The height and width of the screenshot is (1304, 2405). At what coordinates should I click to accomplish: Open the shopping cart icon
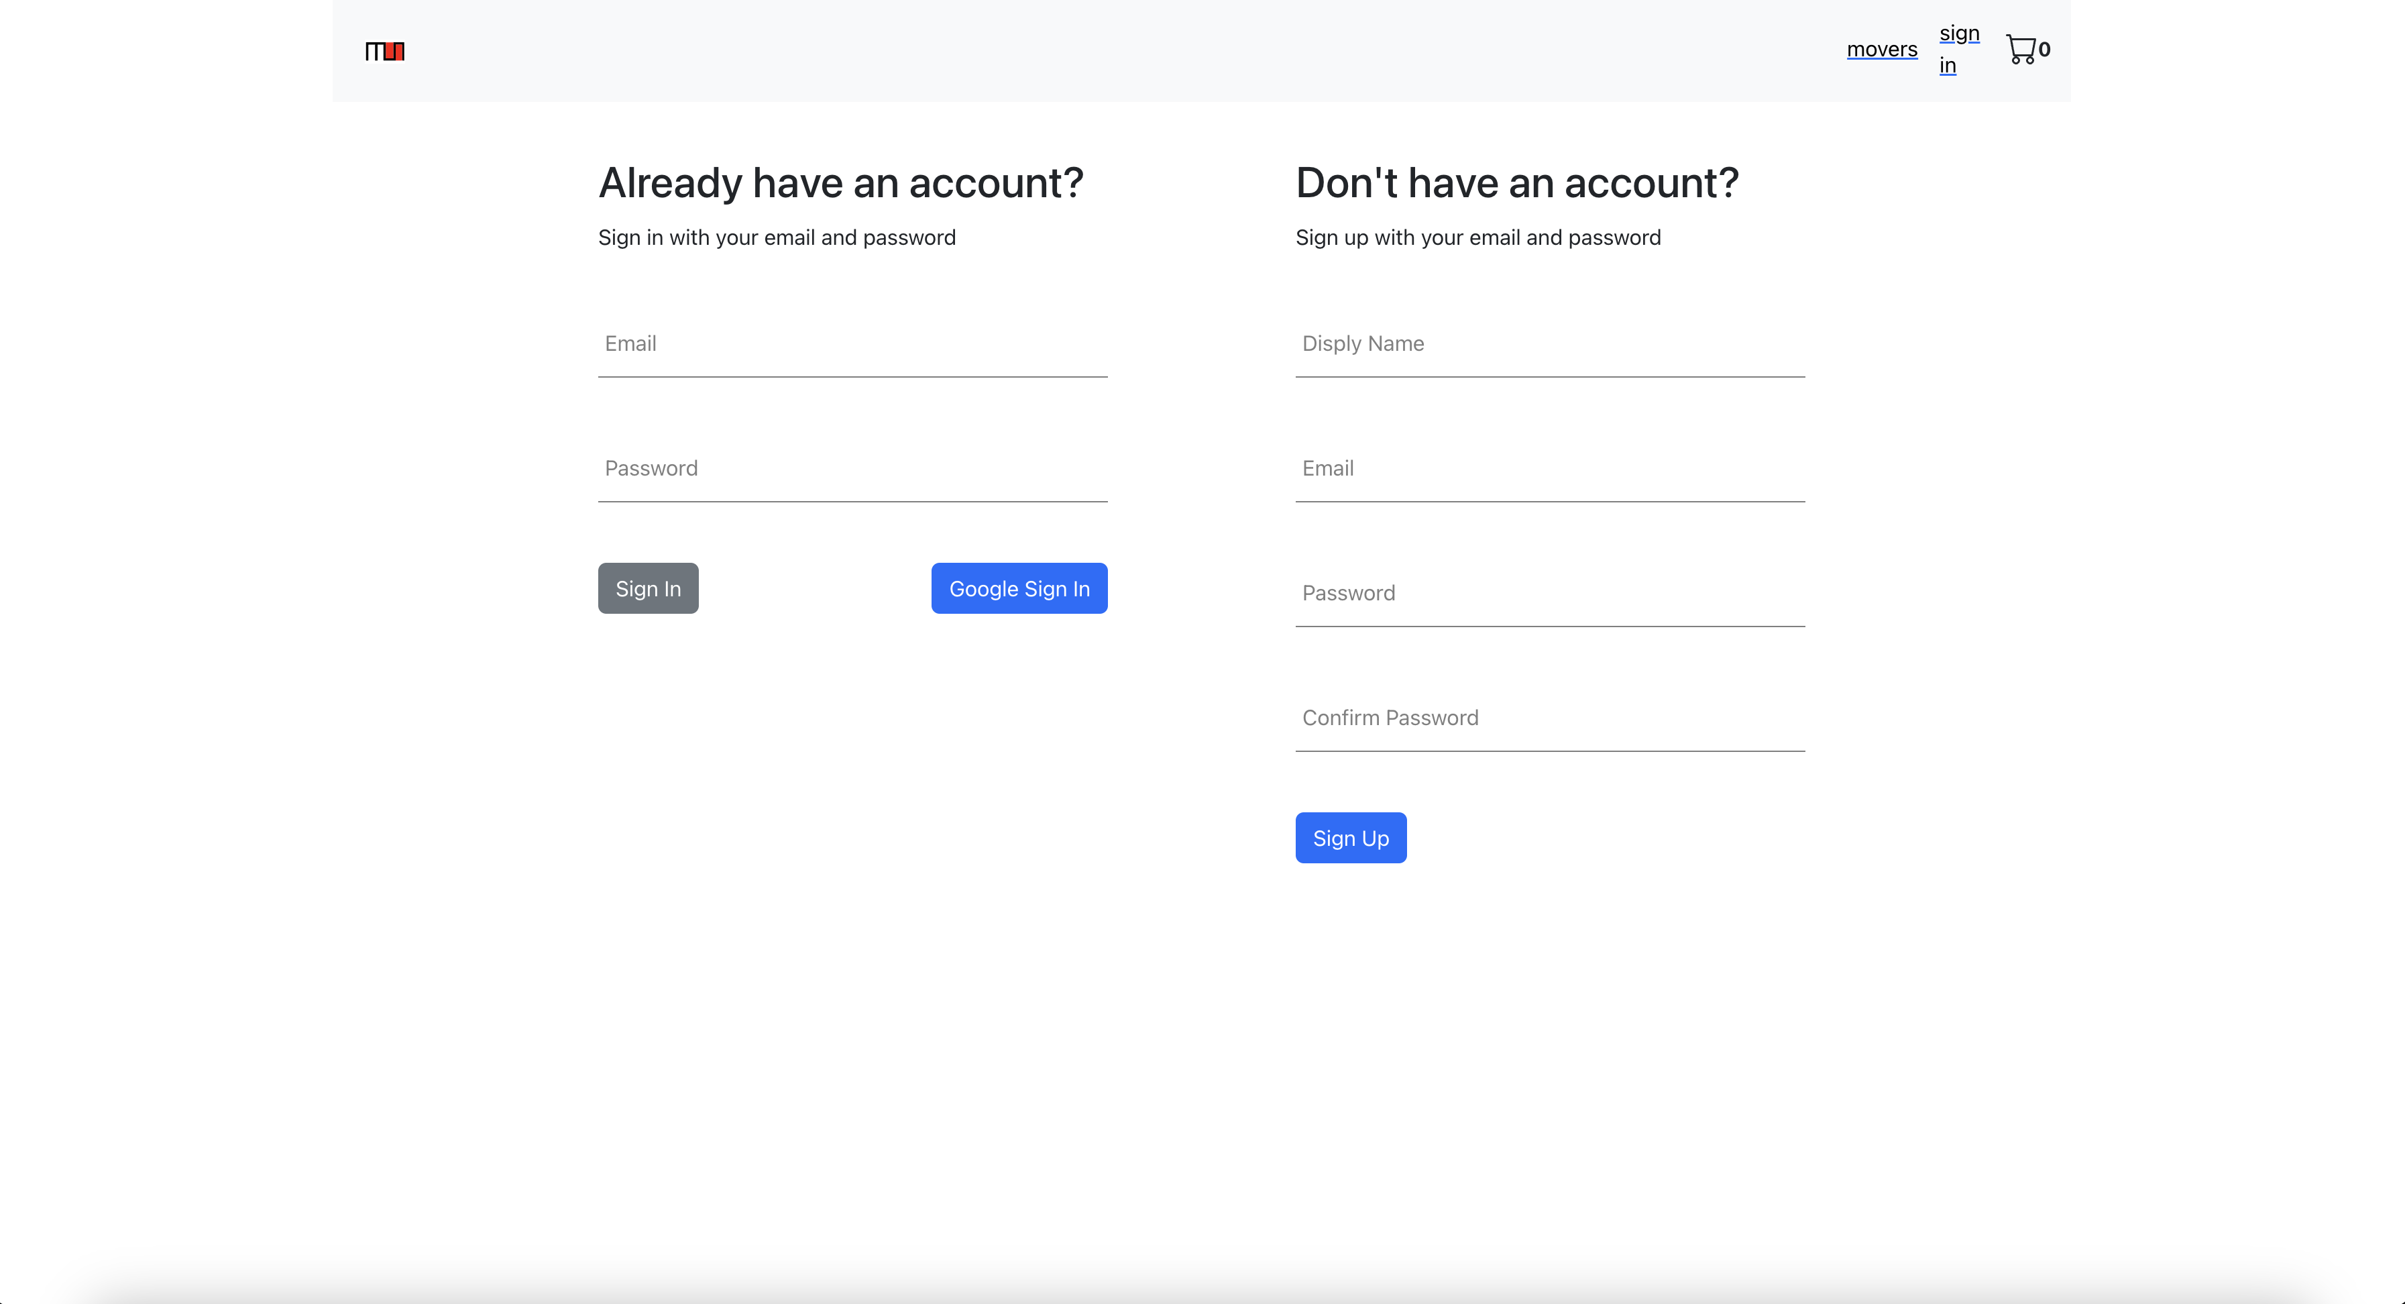point(2020,50)
